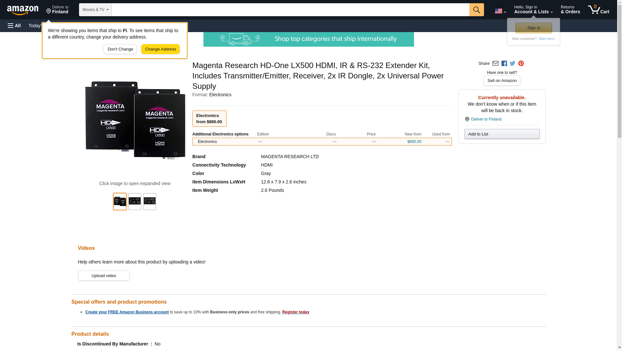The height and width of the screenshot is (350, 622).
Task: Select the Electronics from $880.00 format option
Action: [x=209, y=119]
